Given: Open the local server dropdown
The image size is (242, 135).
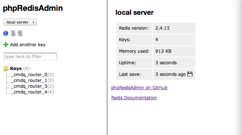Looking at the screenshot, I should (x=20, y=22).
